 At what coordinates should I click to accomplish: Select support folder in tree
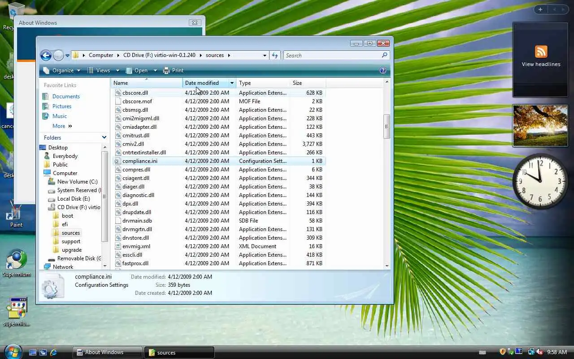71,241
